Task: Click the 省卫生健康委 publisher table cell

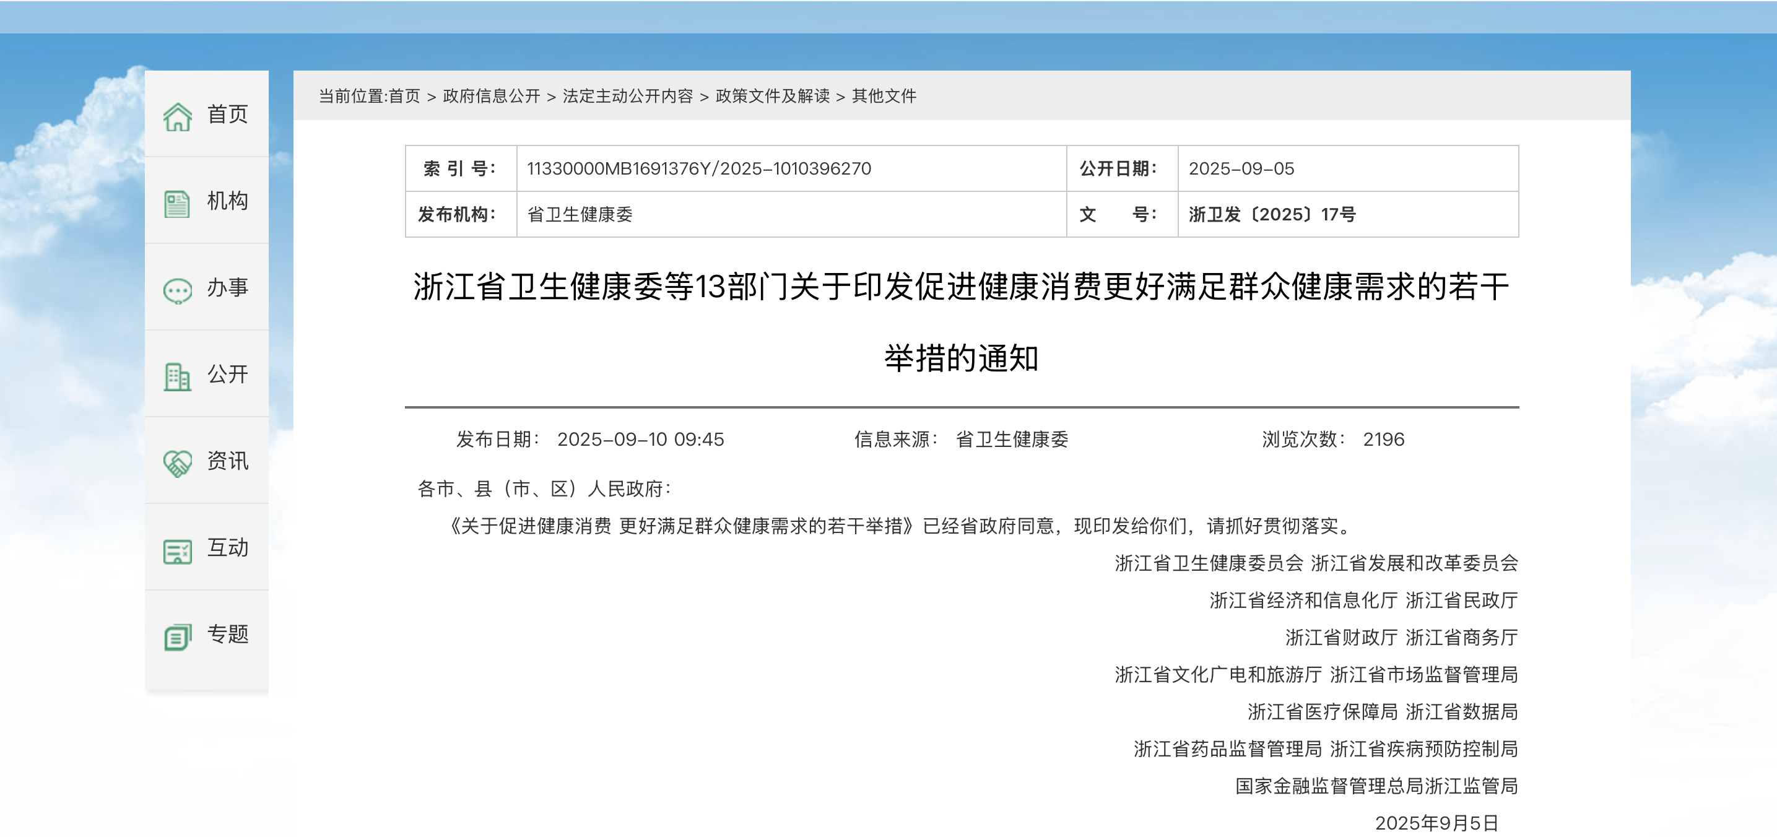Action: pos(791,214)
